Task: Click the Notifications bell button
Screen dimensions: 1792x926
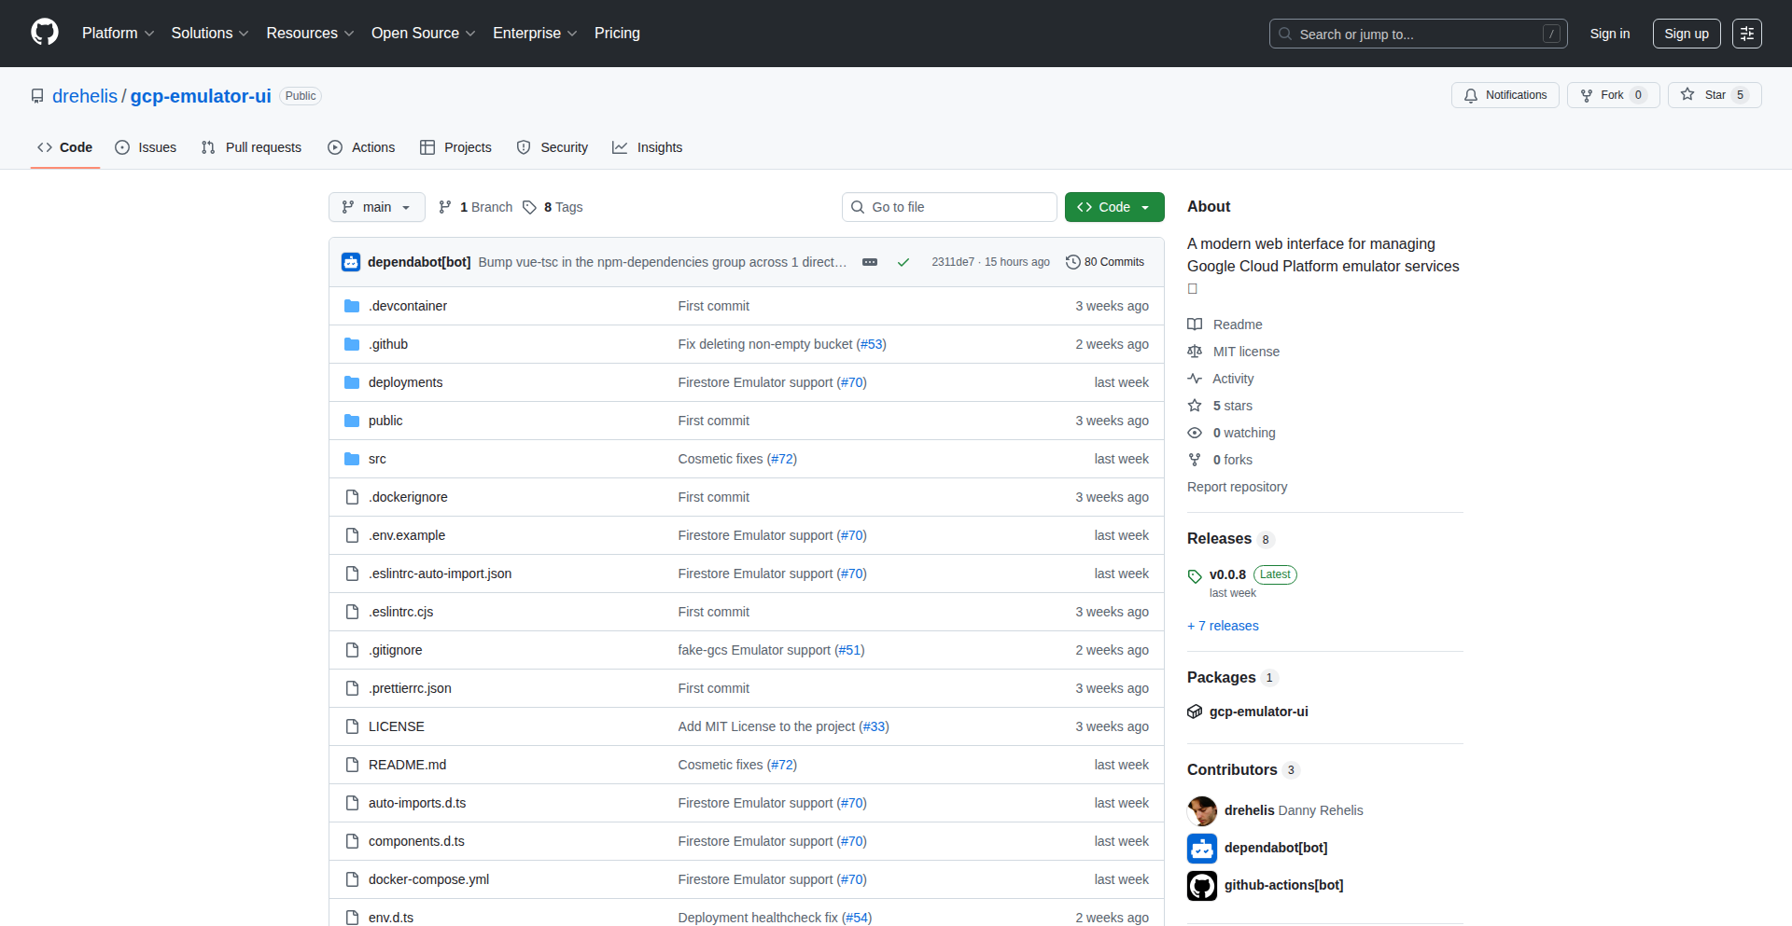Action: pos(1505,95)
